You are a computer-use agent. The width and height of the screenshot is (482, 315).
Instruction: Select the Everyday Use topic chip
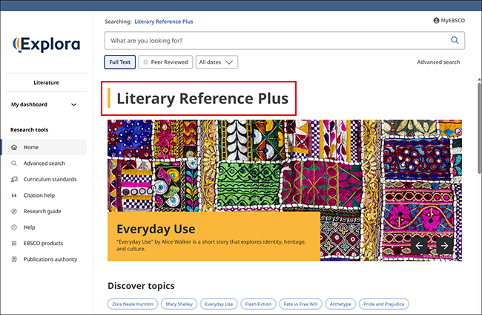219,304
